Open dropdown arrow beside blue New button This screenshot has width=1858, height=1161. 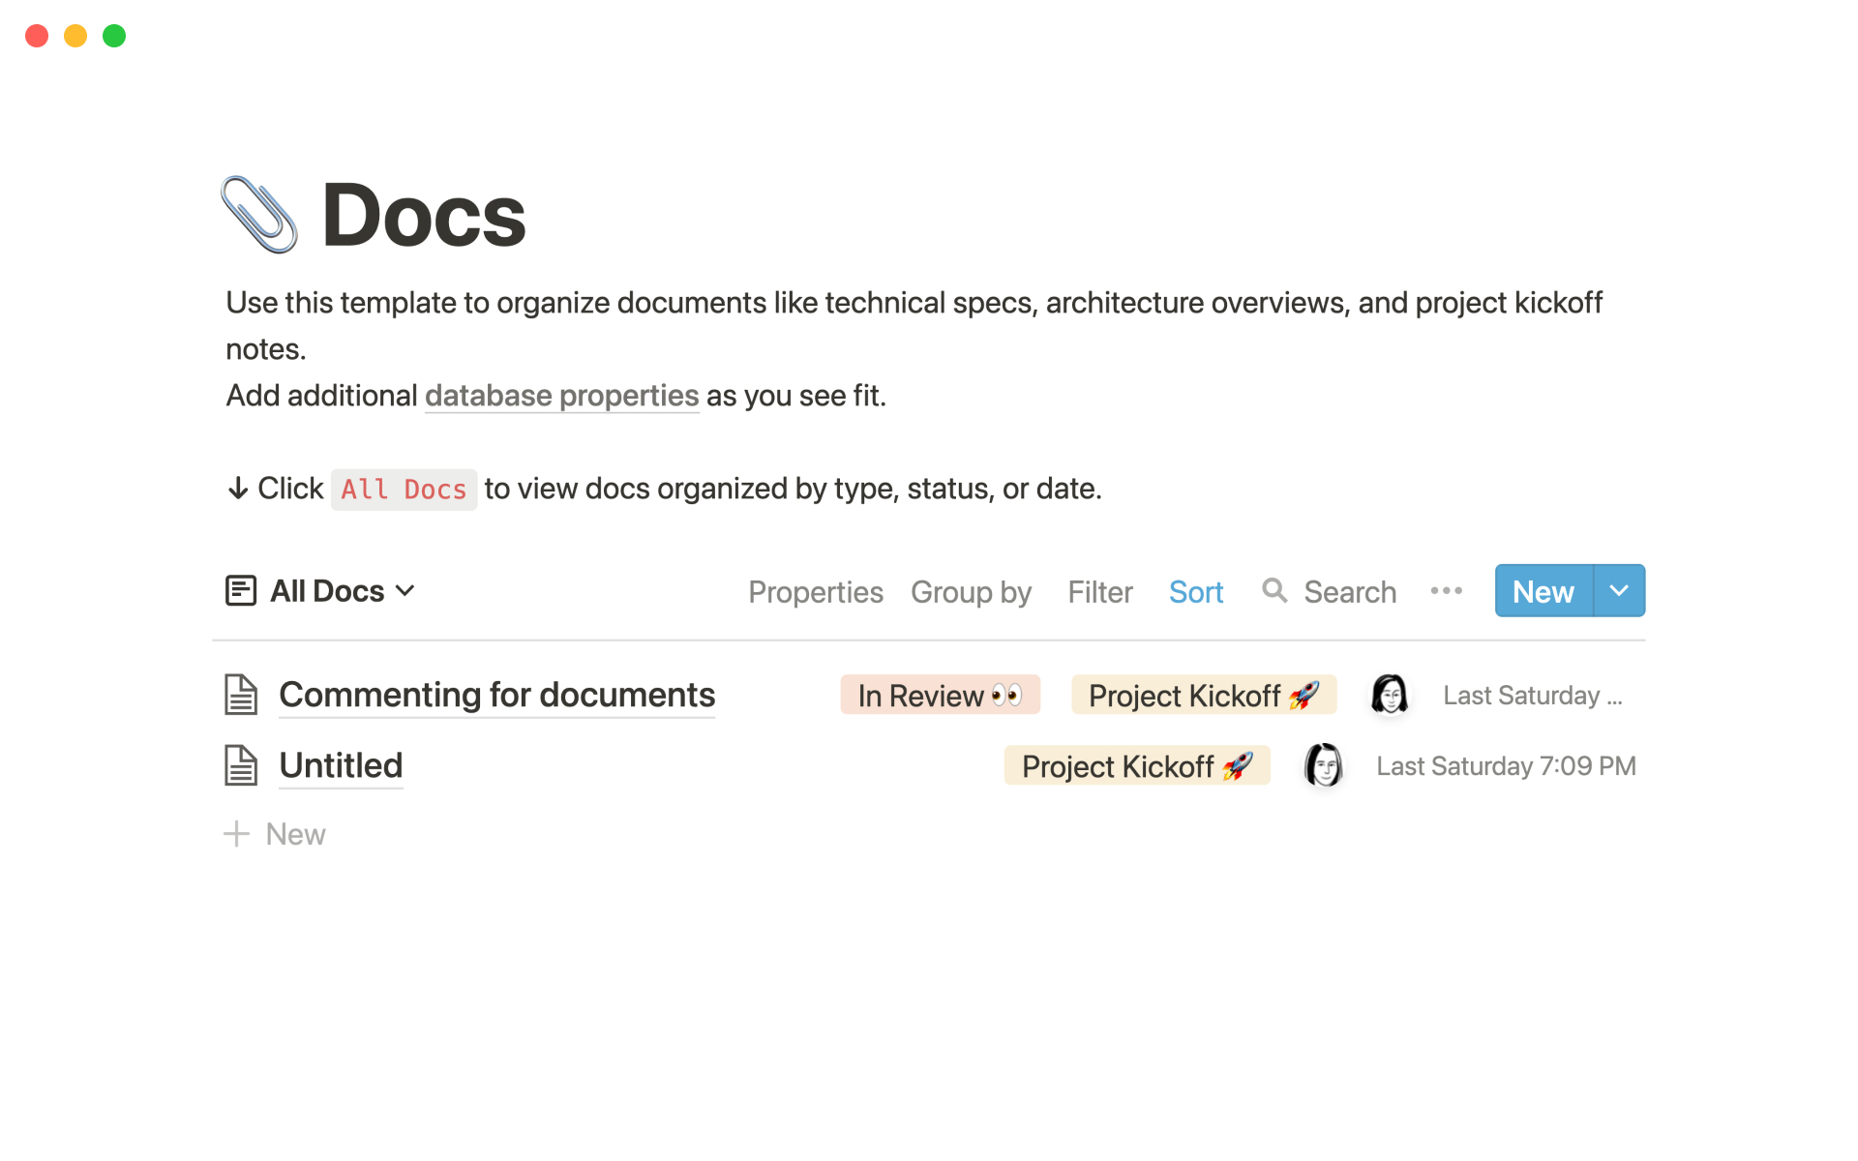tap(1619, 590)
